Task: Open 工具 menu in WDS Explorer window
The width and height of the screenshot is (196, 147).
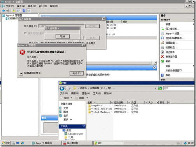Action: click(97, 93)
